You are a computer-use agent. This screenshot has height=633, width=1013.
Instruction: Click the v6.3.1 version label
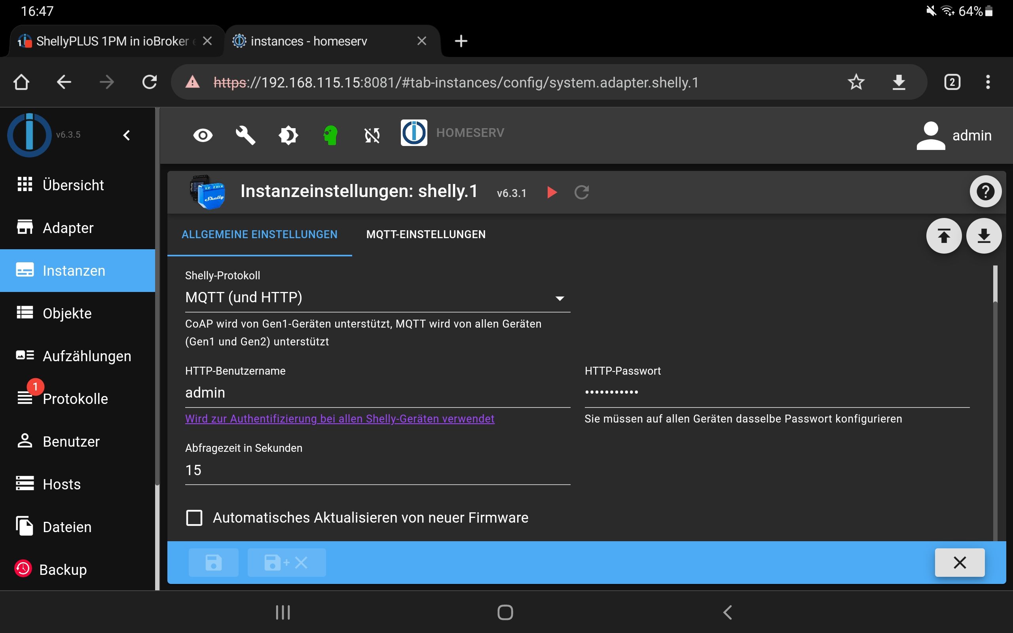(x=512, y=193)
